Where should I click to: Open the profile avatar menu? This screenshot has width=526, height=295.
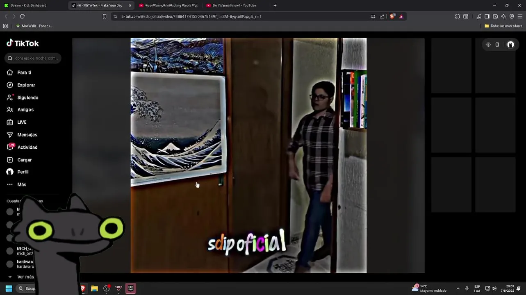[510, 45]
